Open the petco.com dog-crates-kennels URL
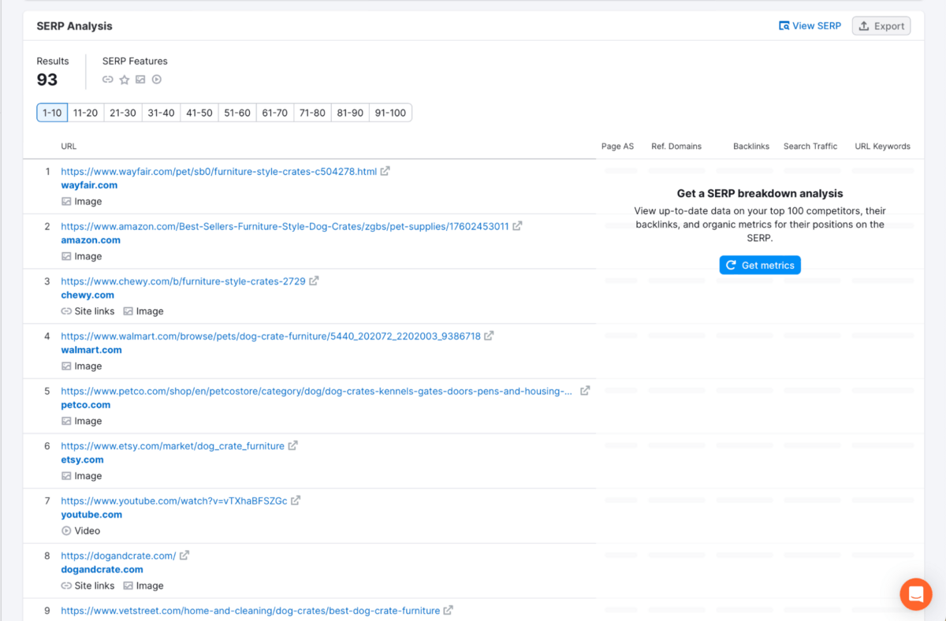Screen dimensions: 946x621 coord(317,391)
